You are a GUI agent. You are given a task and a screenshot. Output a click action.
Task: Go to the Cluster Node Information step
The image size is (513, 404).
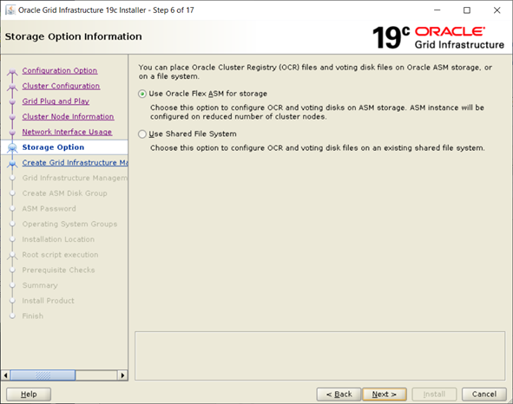68,117
